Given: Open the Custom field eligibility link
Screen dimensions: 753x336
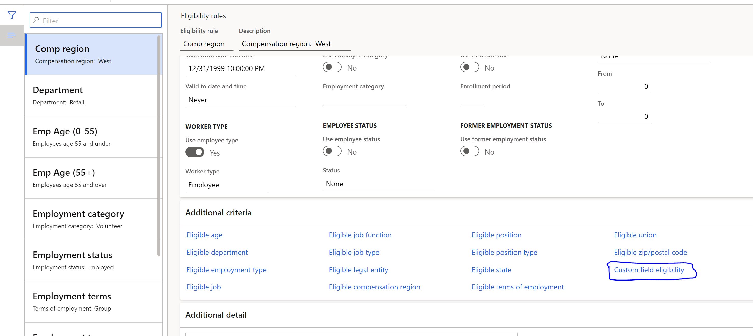Looking at the screenshot, I should 649,269.
